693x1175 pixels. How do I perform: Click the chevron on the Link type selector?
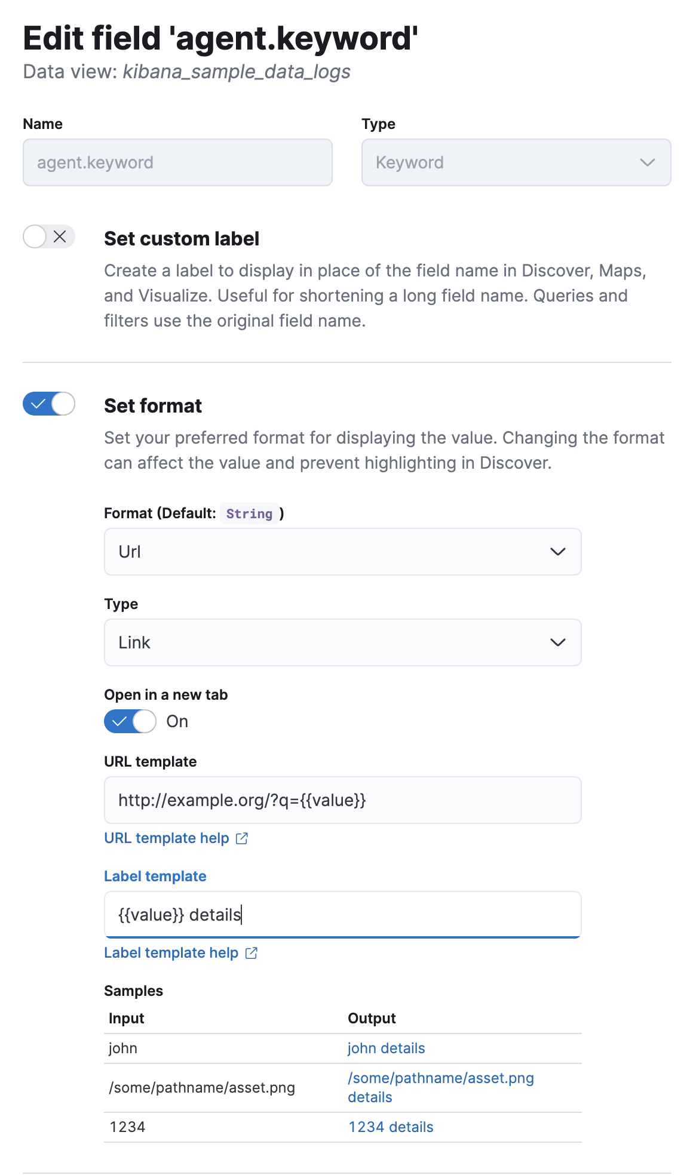pos(557,642)
